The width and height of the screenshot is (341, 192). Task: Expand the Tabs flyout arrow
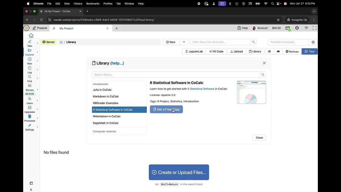point(38,43)
